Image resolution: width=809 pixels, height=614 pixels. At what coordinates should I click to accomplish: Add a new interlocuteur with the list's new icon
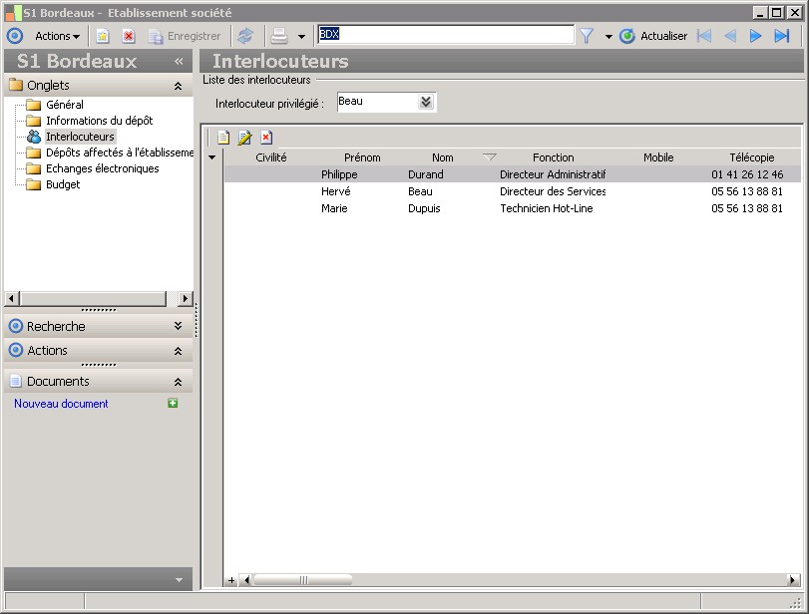click(224, 138)
